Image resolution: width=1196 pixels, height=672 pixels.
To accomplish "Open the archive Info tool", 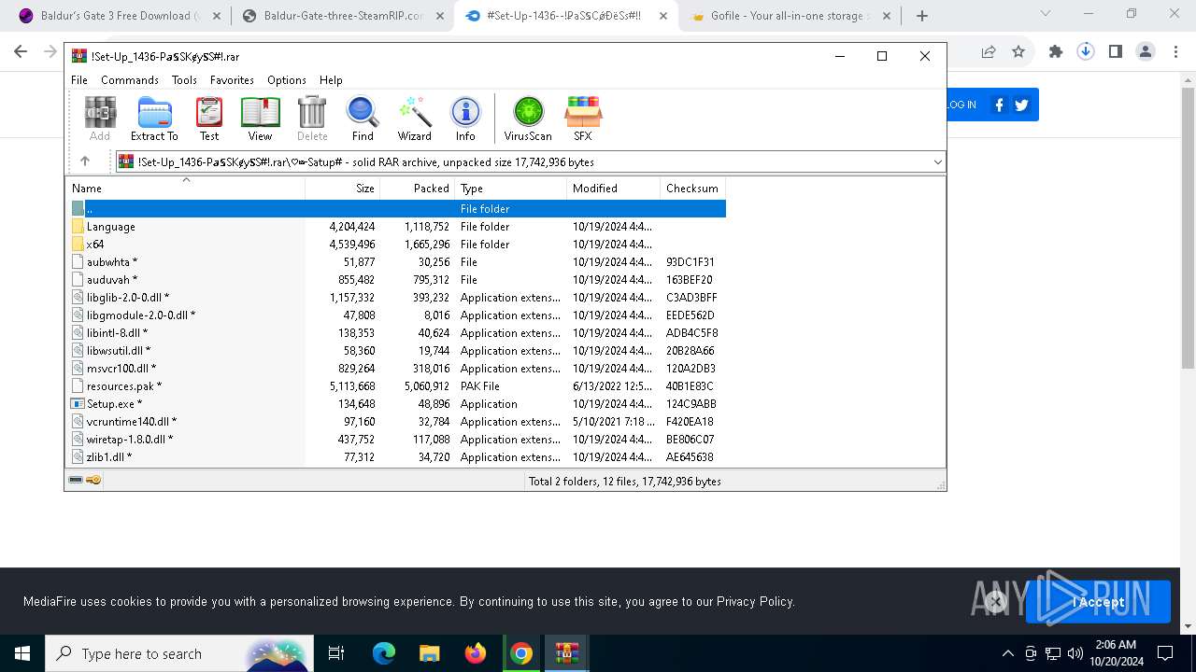I will 465,119.
